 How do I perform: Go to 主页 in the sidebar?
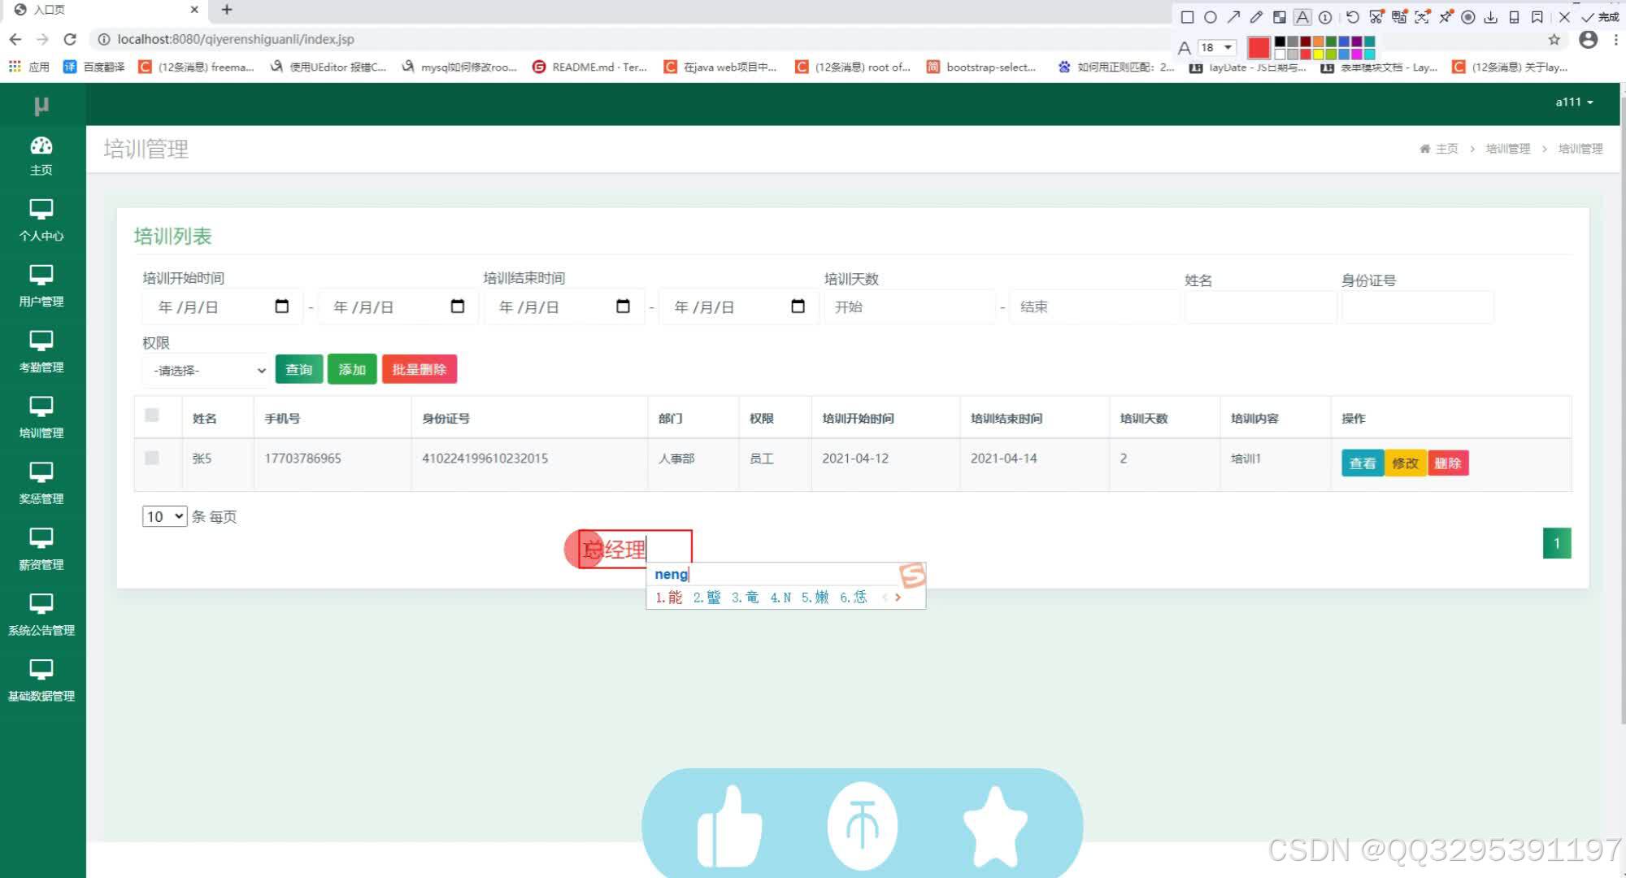(41, 156)
